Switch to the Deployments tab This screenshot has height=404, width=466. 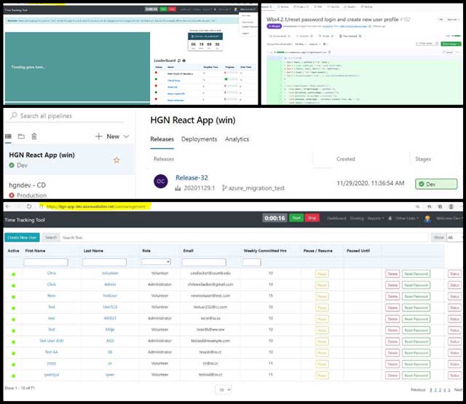(199, 139)
